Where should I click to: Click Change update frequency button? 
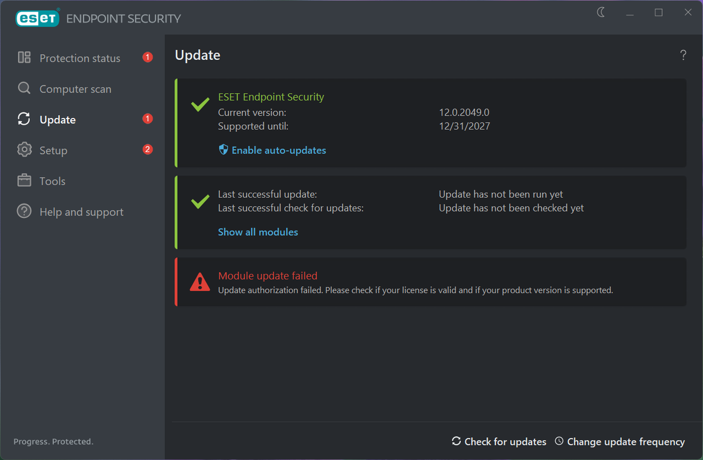click(620, 442)
